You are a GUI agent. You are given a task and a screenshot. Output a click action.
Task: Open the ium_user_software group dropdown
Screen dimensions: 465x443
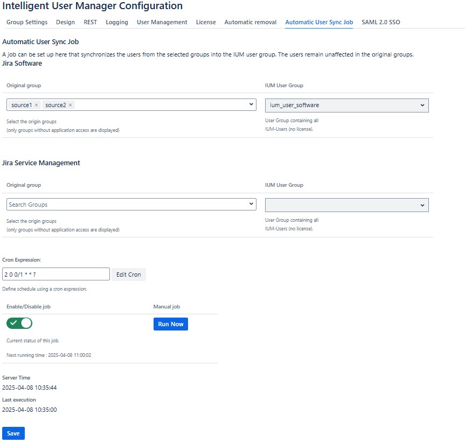[x=346, y=105]
